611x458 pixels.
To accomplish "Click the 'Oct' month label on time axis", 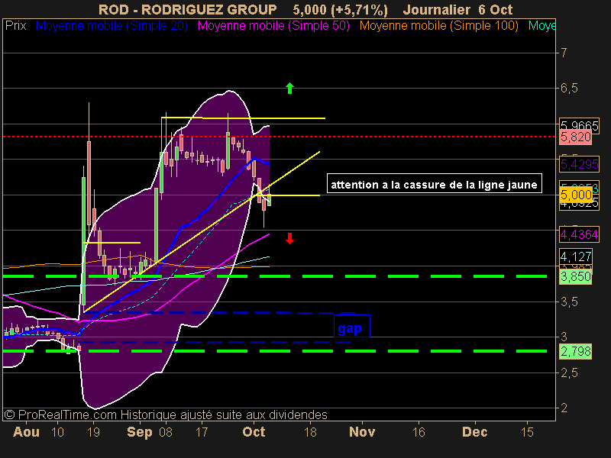I will click(254, 432).
